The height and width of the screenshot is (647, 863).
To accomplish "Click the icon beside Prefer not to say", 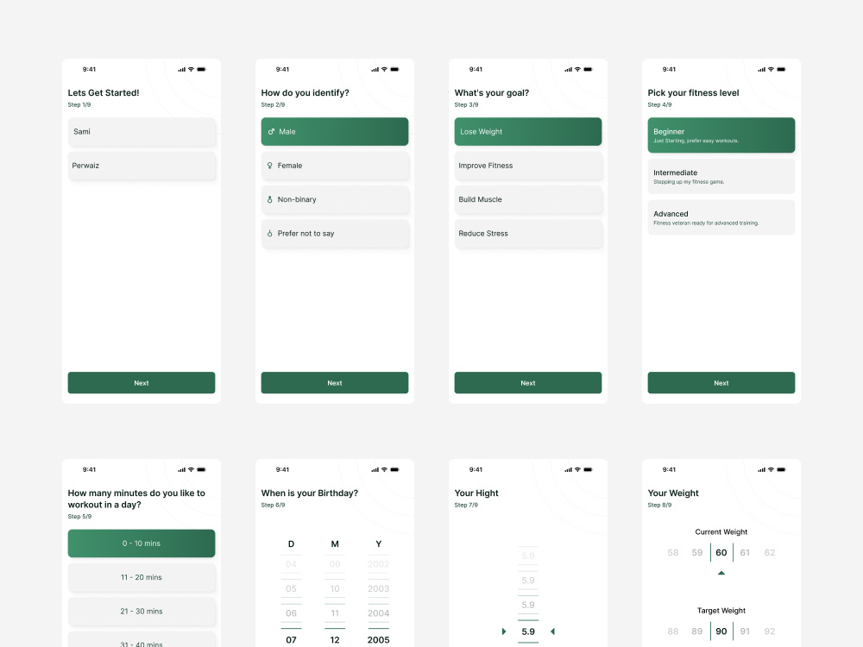I will click(x=269, y=233).
